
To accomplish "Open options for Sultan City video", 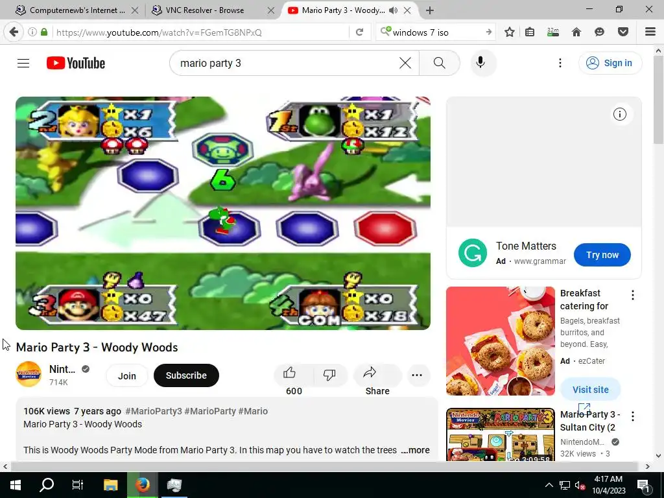I will pos(633,416).
